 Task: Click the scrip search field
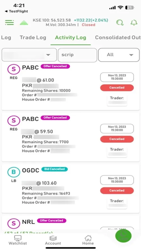point(77,55)
